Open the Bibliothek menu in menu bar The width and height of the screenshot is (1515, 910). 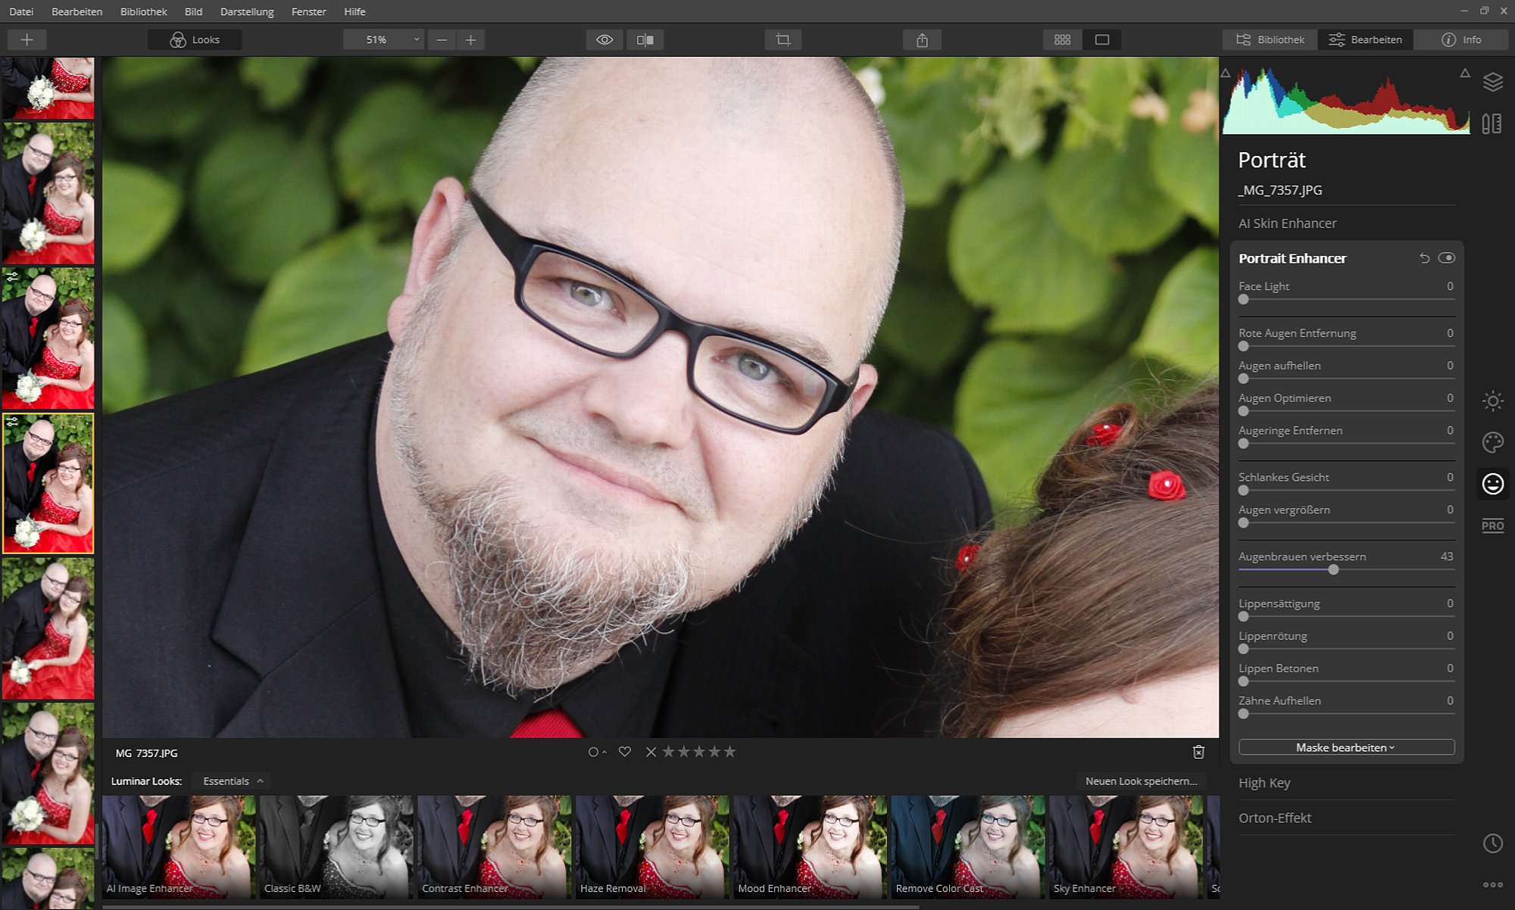(x=143, y=11)
